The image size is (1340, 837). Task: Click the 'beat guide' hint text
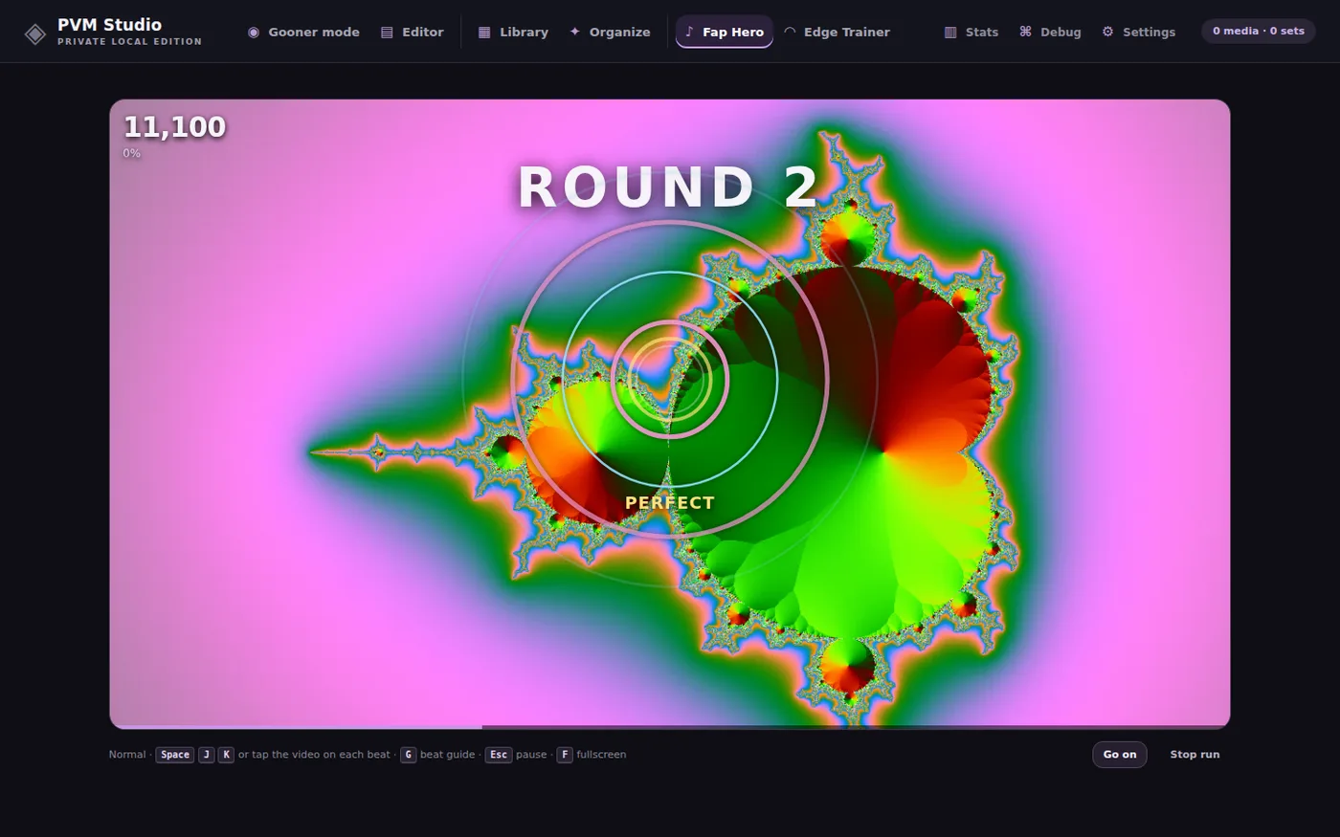(447, 755)
